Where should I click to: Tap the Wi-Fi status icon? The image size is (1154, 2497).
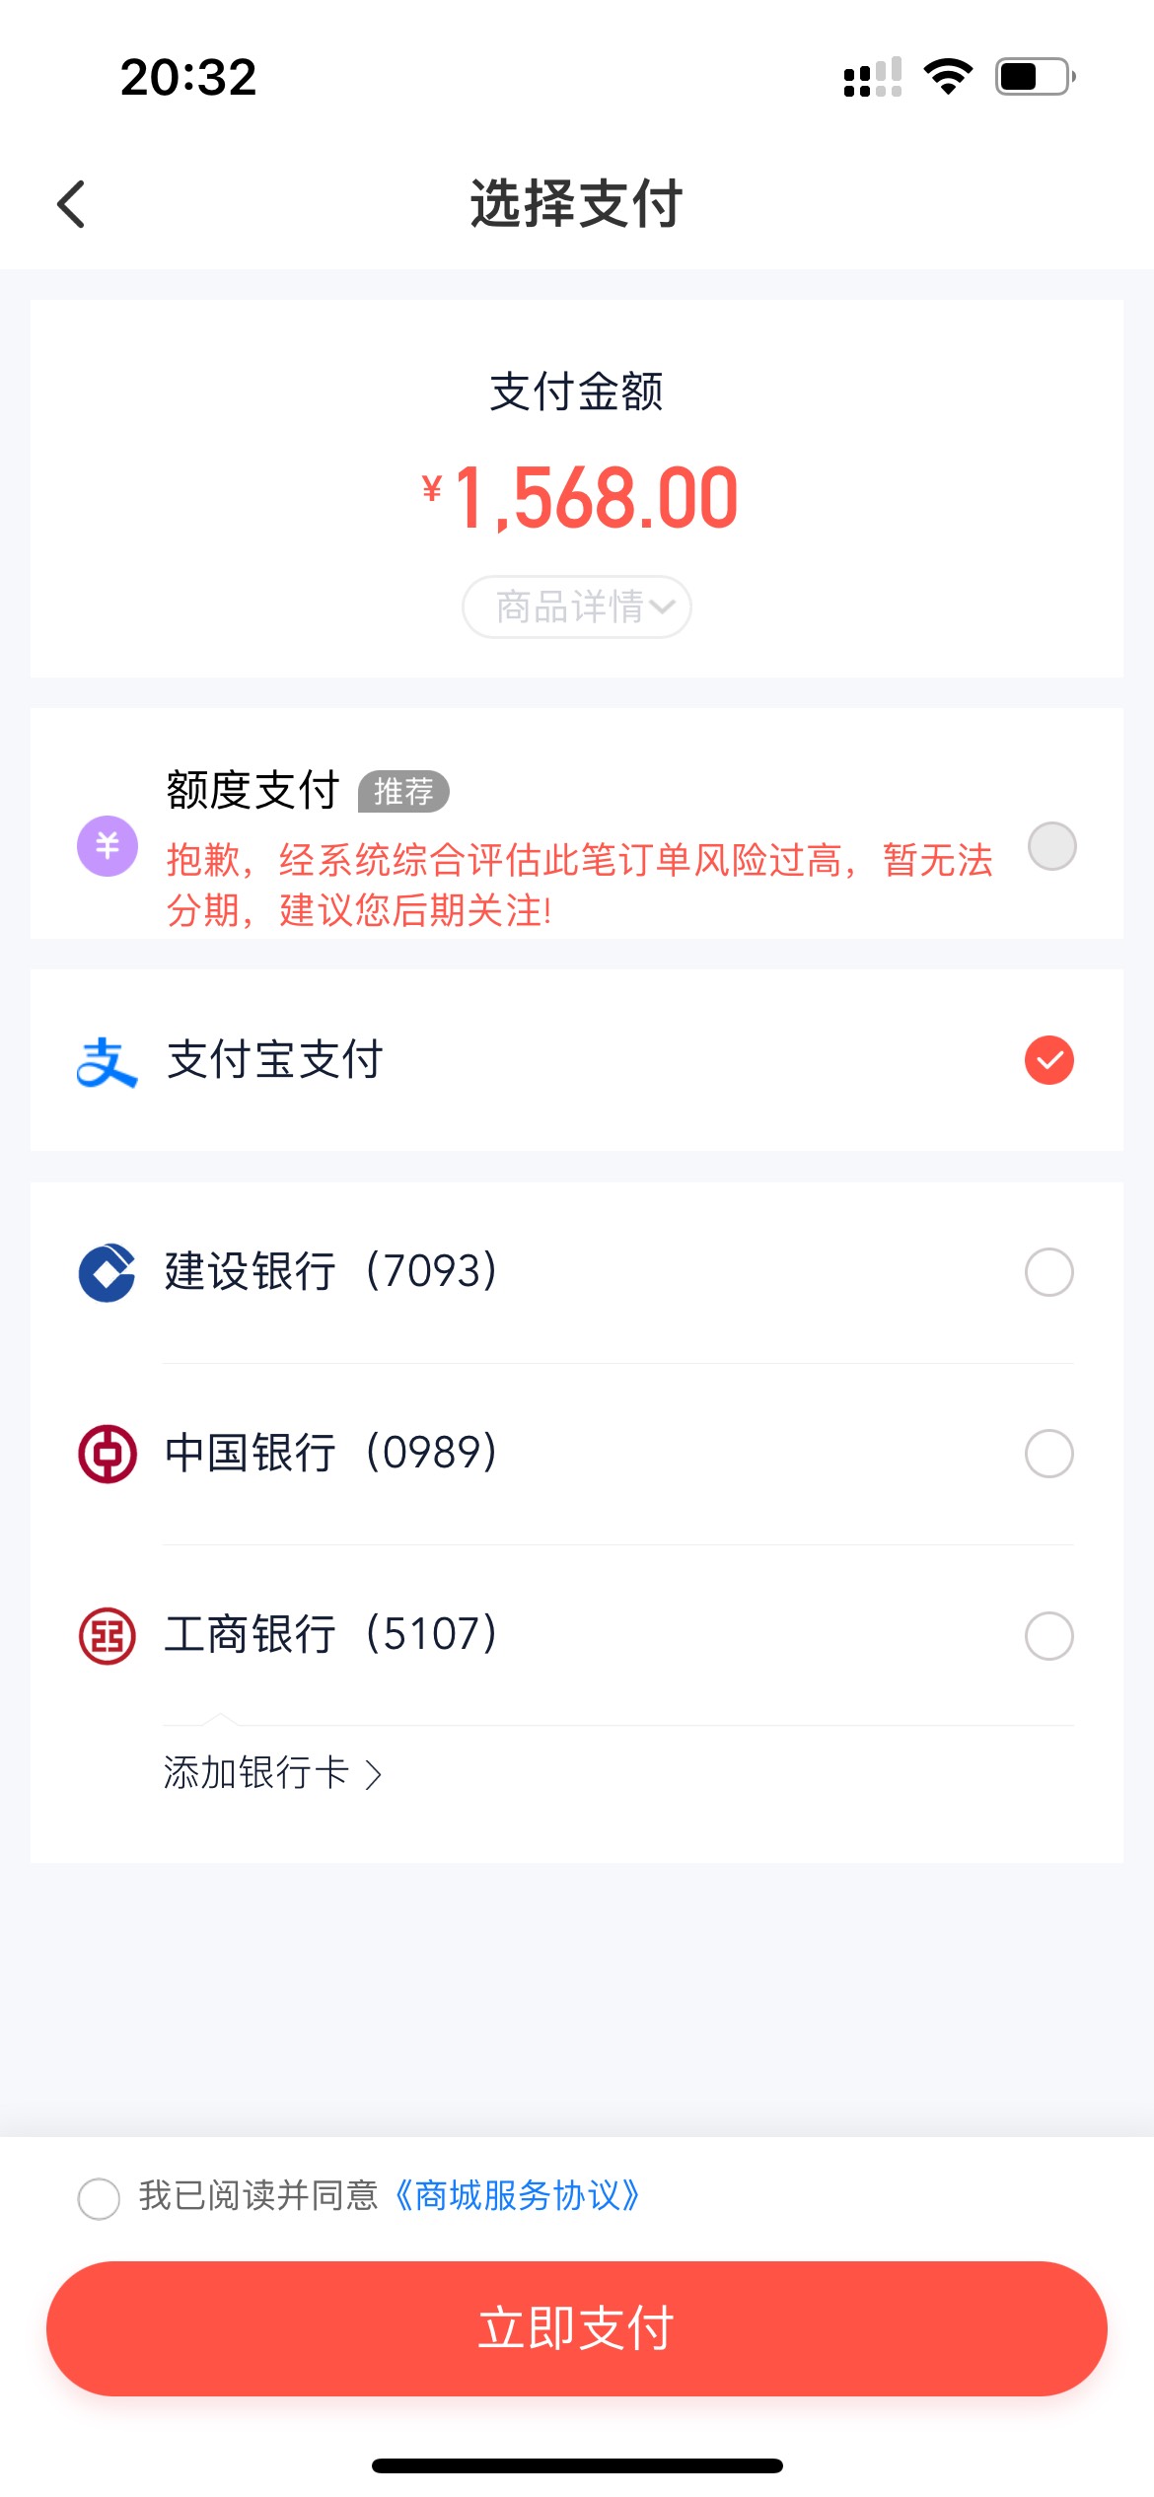point(948,77)
